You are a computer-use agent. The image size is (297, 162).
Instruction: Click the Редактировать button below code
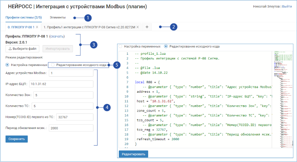(133, 154)
